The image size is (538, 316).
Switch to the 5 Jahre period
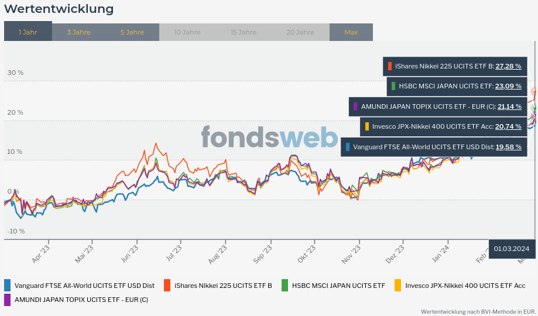click(x=132, y=32)
